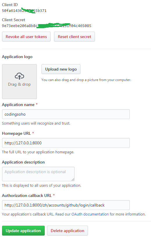Click the Upload new logo button
Viewport: 151px width, 237px height.
click(61, 69)
